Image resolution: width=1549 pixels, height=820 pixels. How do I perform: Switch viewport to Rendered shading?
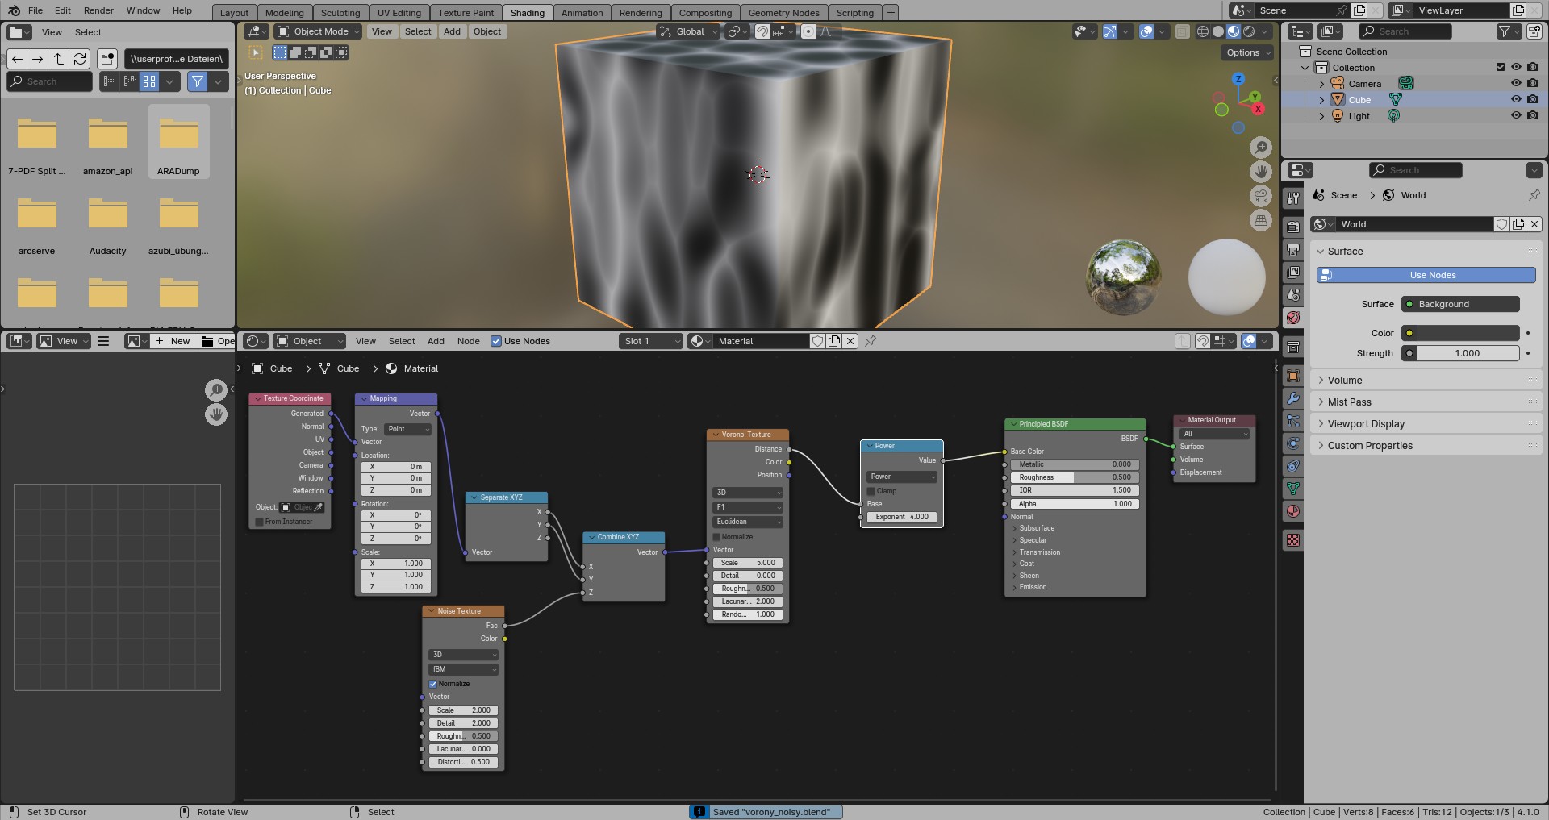point(1249,31)
